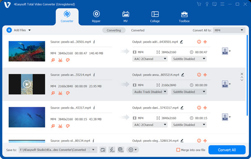
Task: Open the Ripper tab
Action: (x=96, y=17)
